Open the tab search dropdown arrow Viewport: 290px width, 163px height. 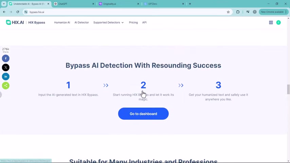coord(4,4)
